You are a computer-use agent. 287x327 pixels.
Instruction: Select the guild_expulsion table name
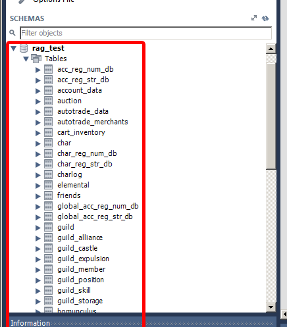pos(83,259)
